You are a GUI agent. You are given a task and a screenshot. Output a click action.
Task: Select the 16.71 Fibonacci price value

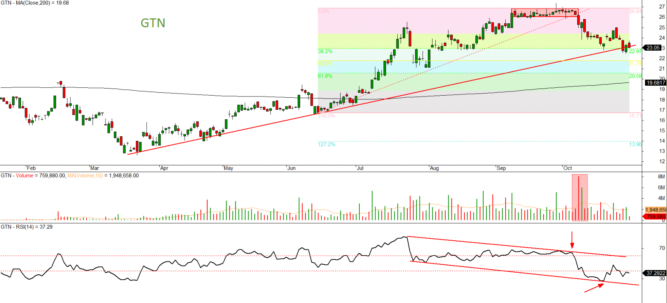[x=635, y=116]
